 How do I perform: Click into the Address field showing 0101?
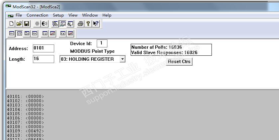click(44, 48)
